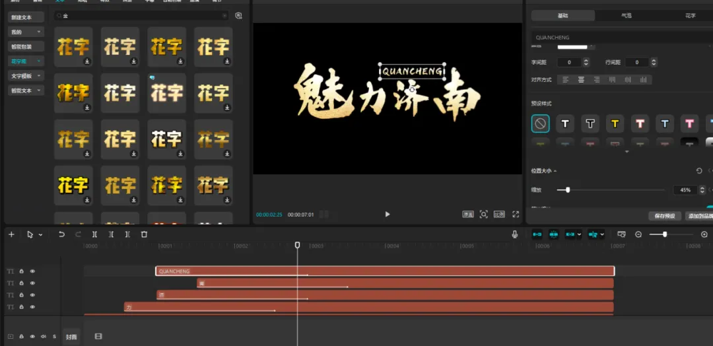Viewport: 713px width, 346px height.
Task: Select the QUANCHENG clip on timeline
Action: point(385,271)
